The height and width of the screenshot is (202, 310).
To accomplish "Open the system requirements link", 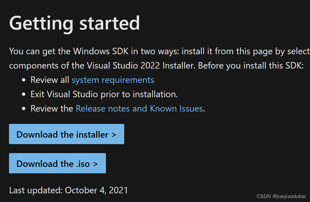I will 113,80.
